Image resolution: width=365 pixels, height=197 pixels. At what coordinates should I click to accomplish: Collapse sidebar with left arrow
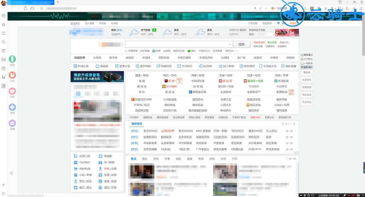click(12, 173)
